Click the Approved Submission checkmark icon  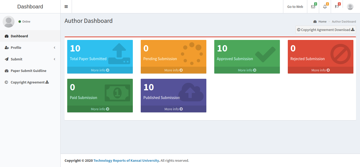coord(265,54)
